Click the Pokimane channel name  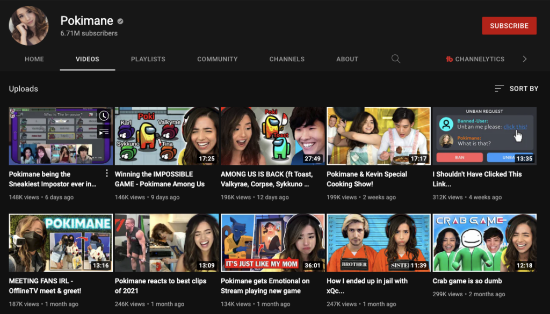(x=86, y=21)
